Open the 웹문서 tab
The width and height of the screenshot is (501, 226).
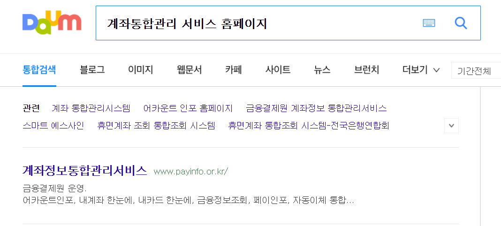point(189,70)
